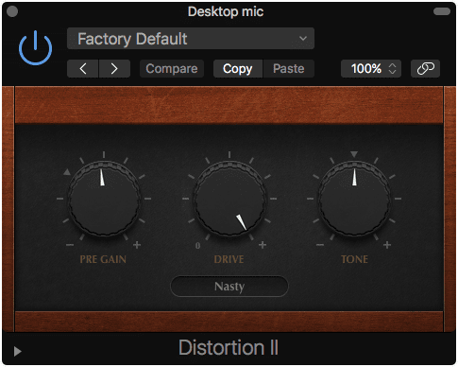Close the window with the gray circle button

[12, 11]
